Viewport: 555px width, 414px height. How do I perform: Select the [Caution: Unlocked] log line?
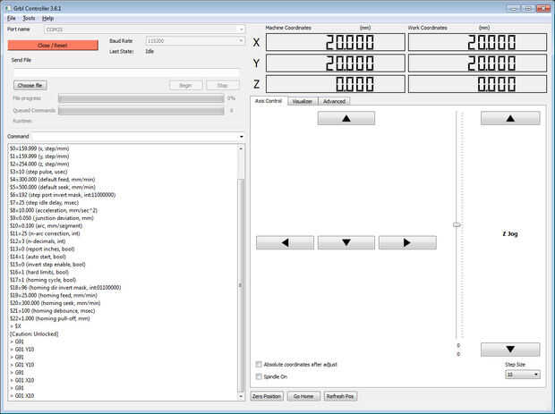pos(34,334)
